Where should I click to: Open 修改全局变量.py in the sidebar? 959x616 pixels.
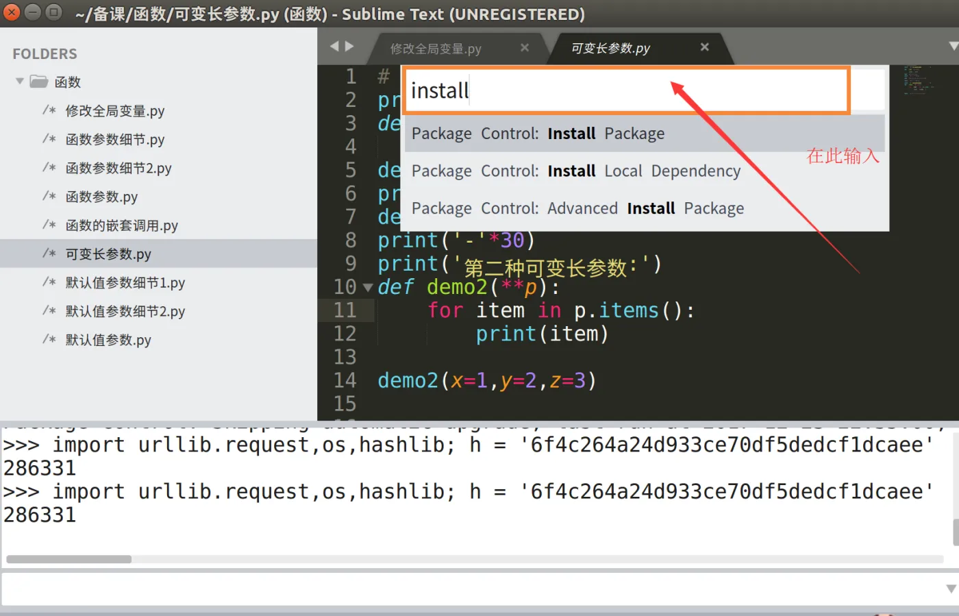tap(114, 111)
